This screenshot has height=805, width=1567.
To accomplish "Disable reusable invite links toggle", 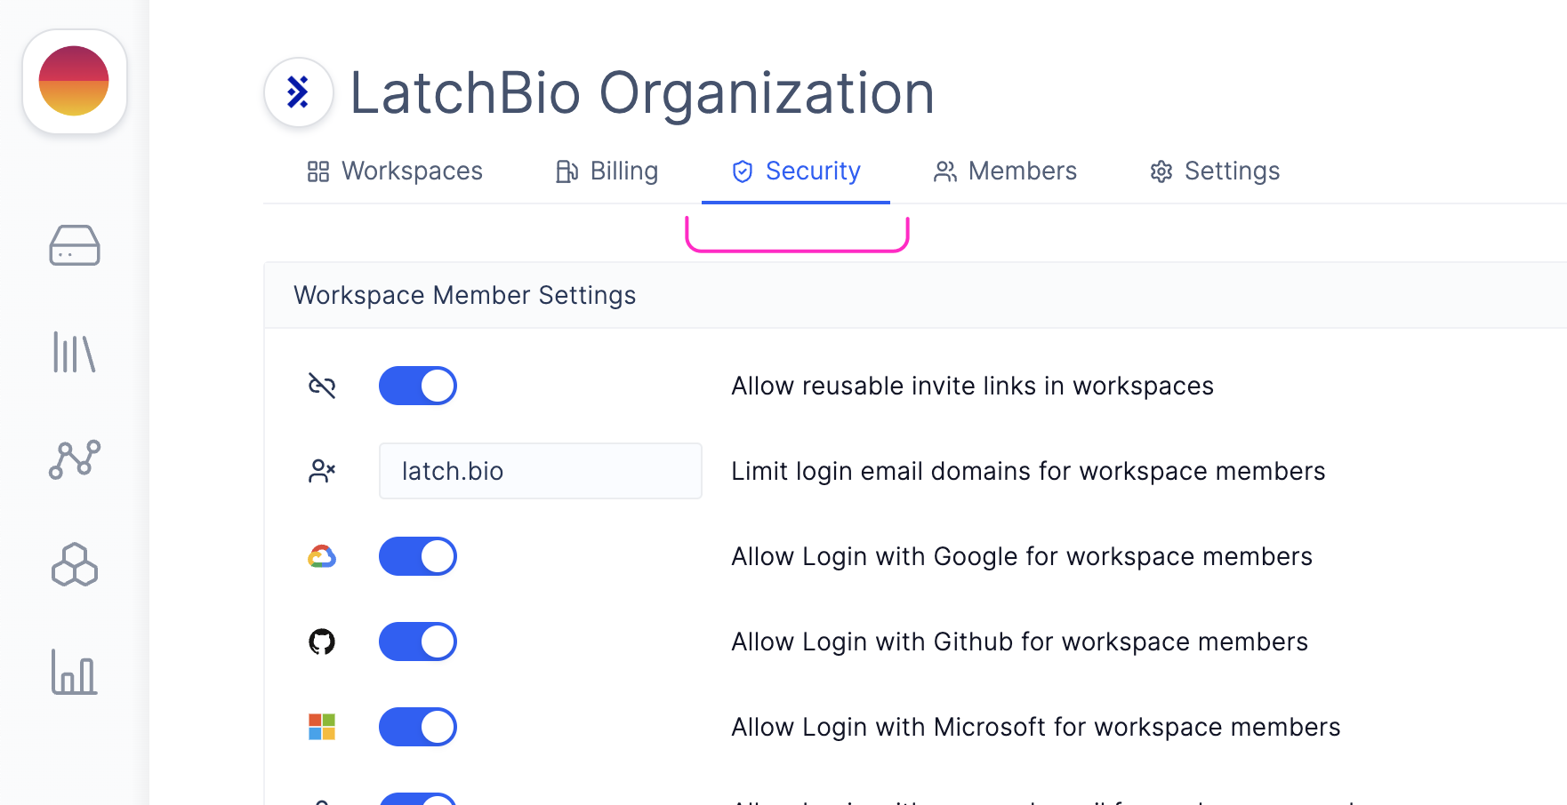I will (x=418, y=386).
